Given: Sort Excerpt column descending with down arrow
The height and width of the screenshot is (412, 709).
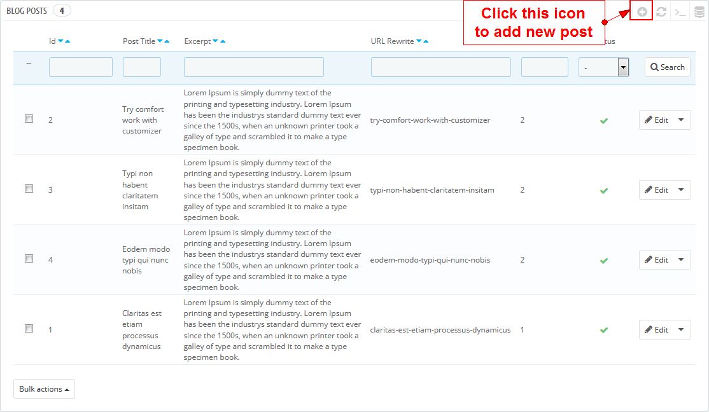Looking at the screenshot, I should (x=215, y=41).
